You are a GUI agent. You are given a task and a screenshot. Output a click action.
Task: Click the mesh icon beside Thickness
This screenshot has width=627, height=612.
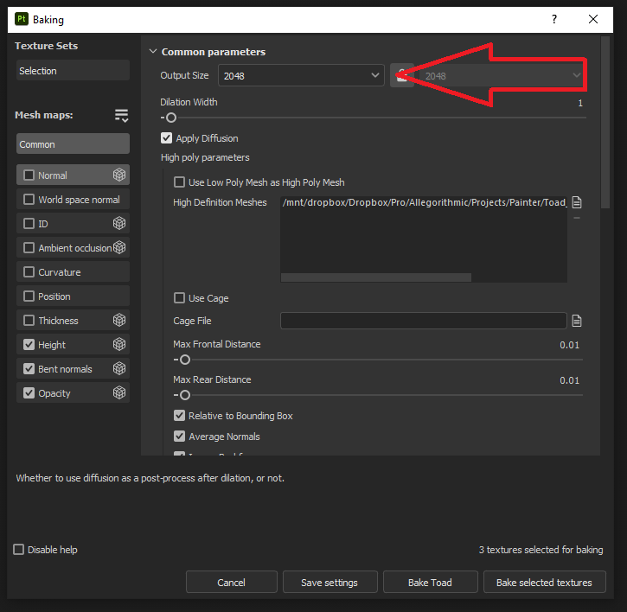tap(119, 321)
